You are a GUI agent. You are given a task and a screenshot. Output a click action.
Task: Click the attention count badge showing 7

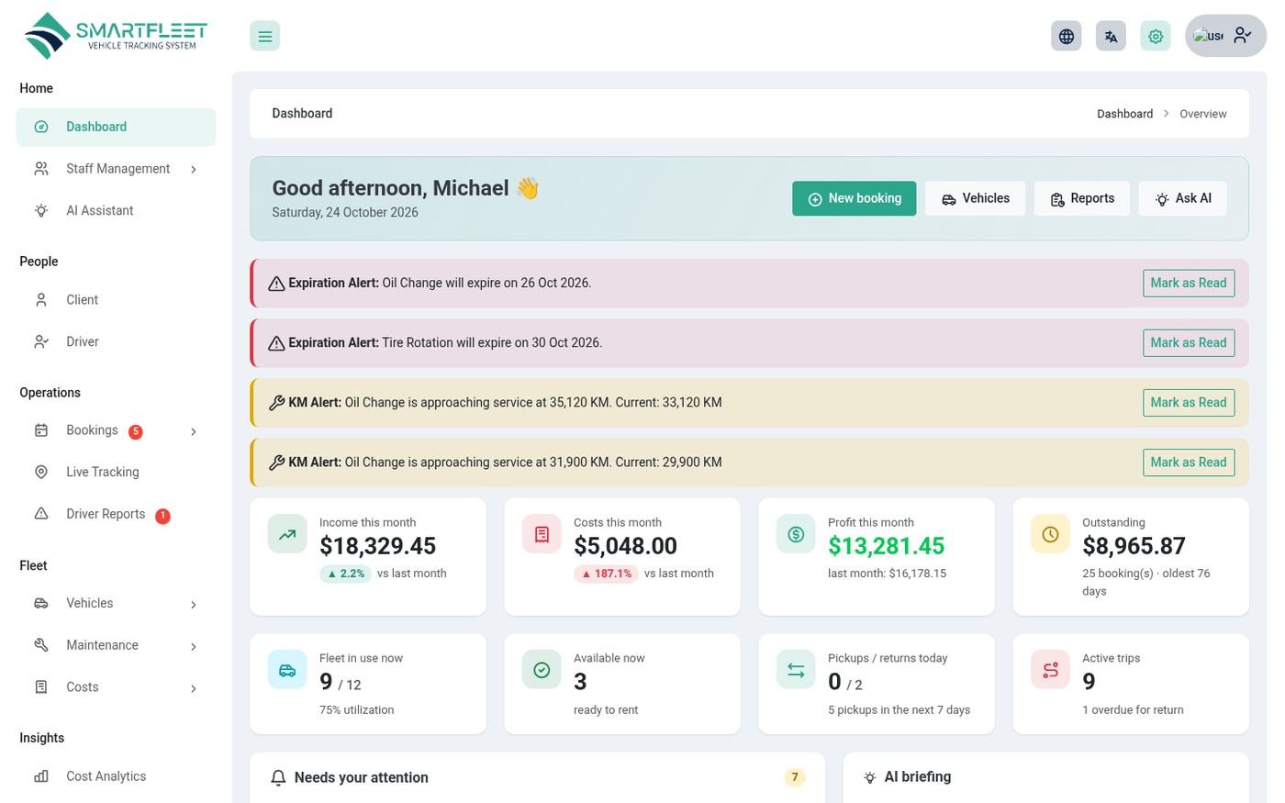pos(795,777)
